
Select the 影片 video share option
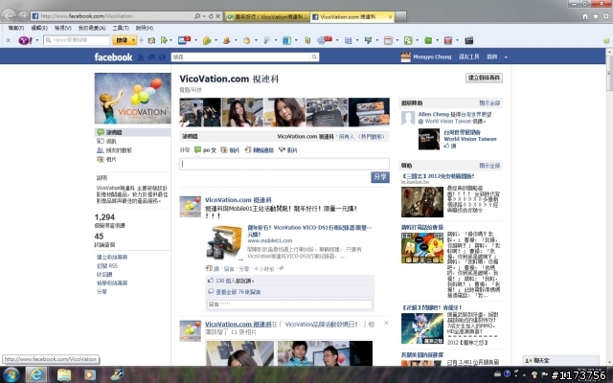point(288,150)
